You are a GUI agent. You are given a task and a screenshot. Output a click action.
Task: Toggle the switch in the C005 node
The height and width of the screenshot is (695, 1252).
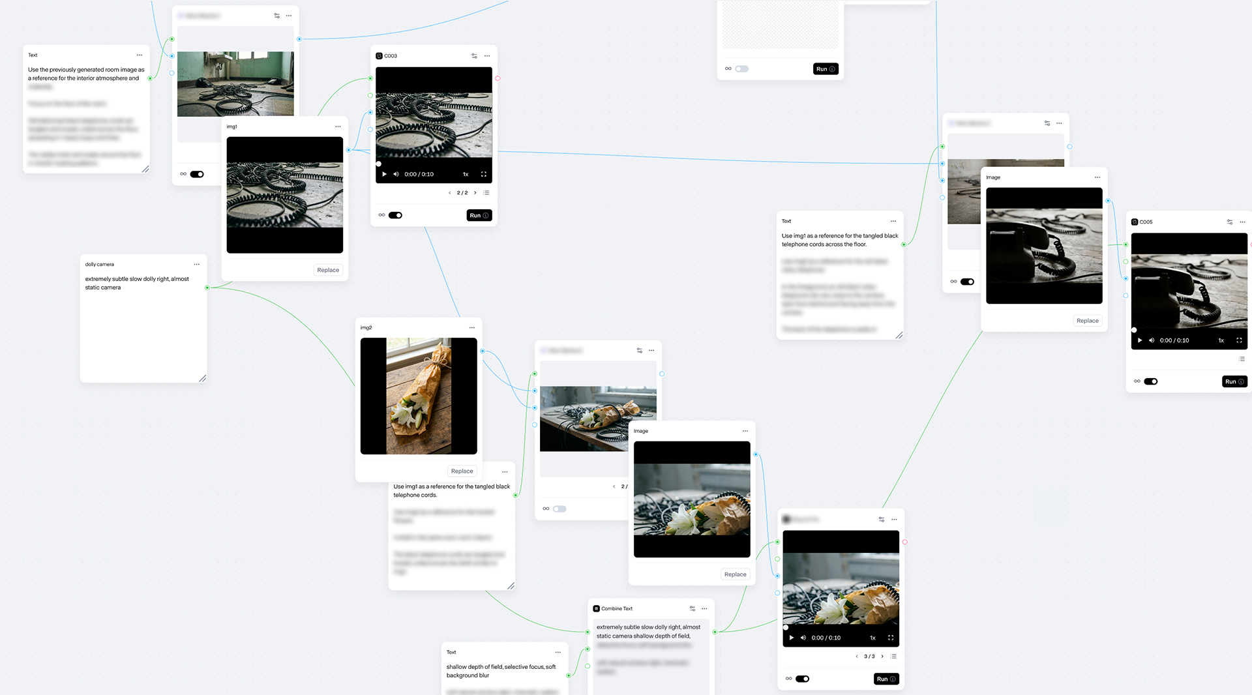1151,381
